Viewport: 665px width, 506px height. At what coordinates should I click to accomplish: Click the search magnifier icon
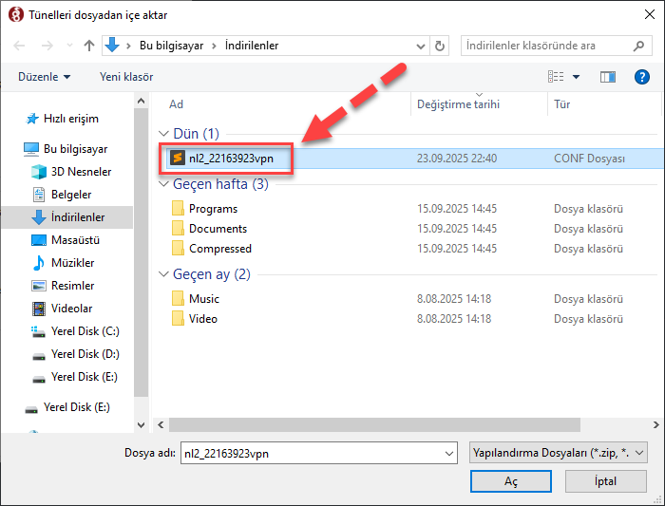pos(638,46)
